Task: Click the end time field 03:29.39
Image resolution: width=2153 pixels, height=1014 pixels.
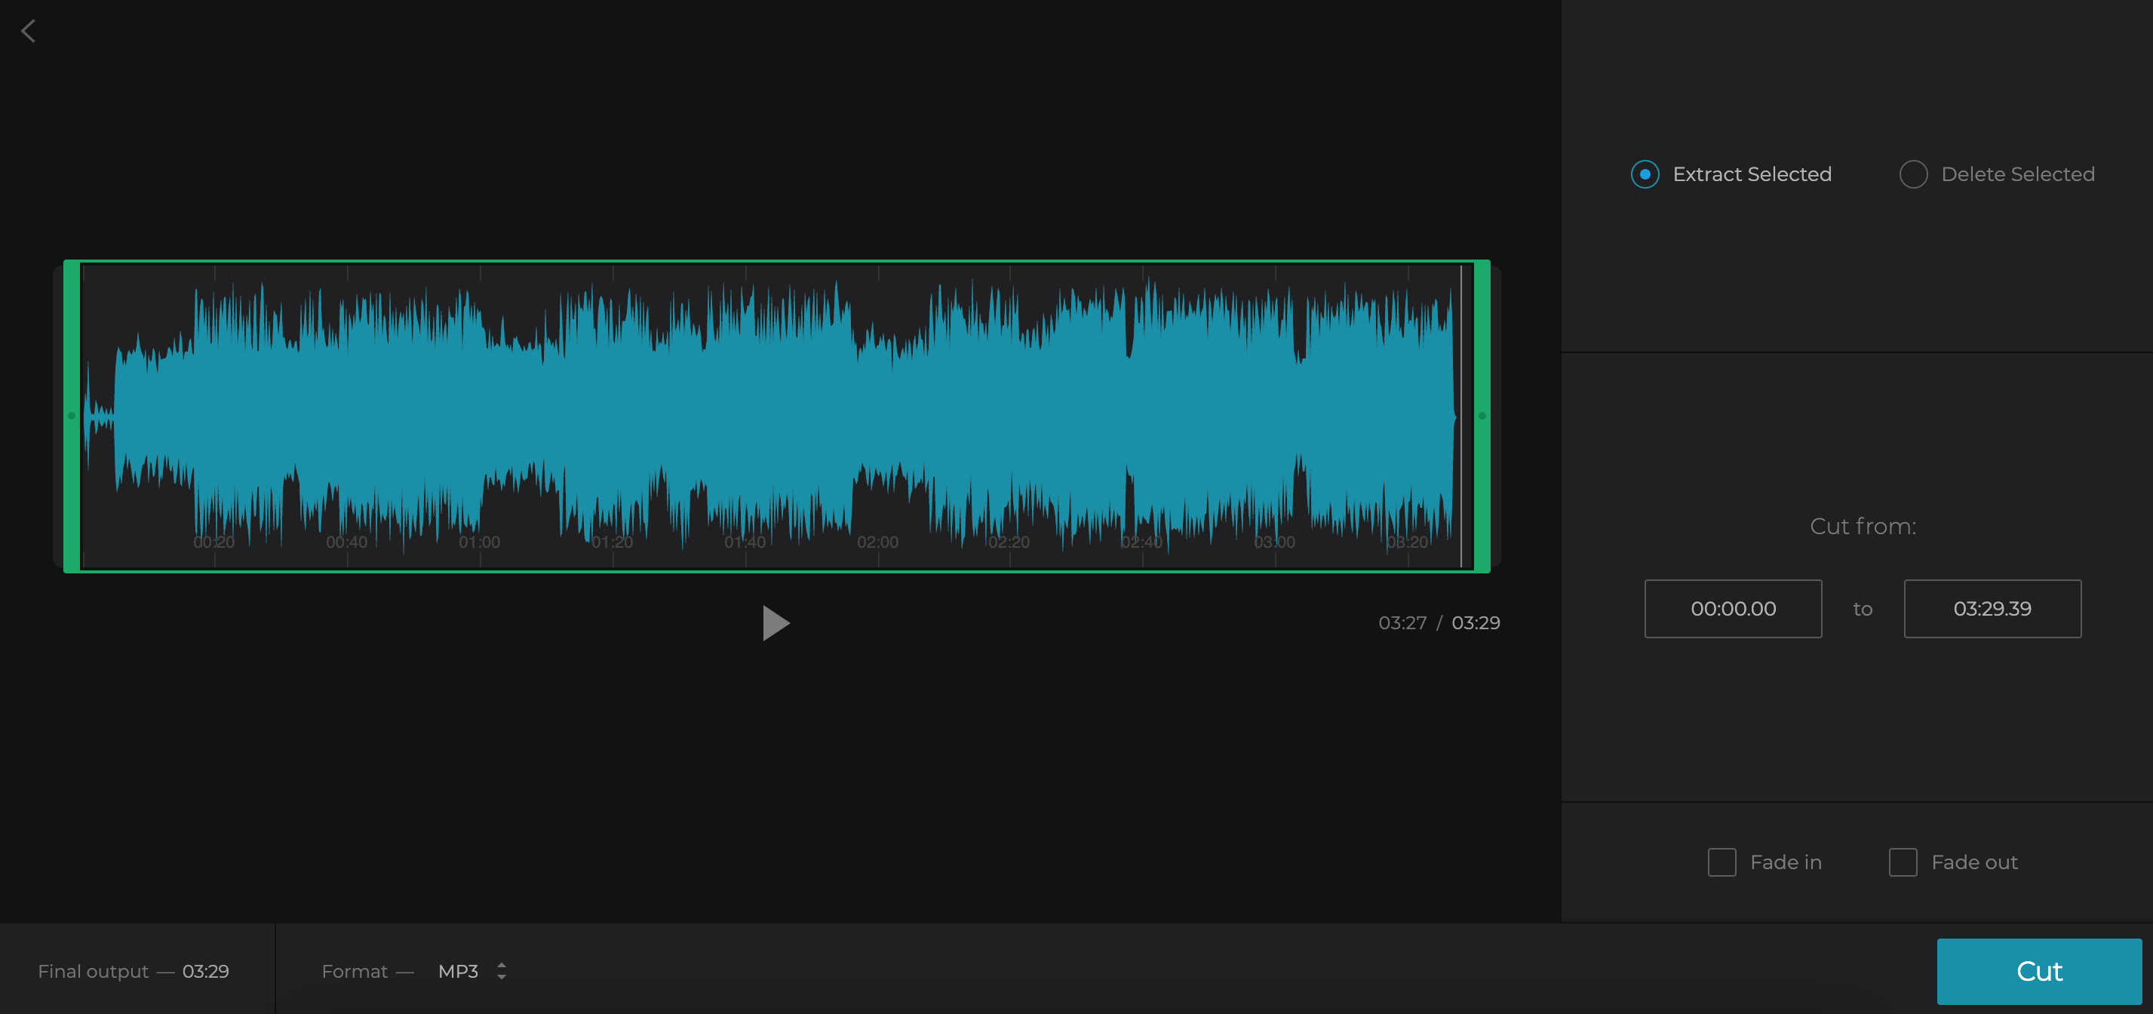Action: (1992, 609)
